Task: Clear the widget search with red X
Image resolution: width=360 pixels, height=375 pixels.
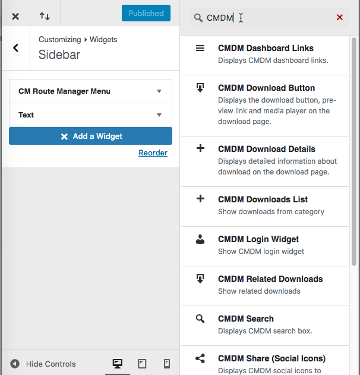Action: tap(340, 17)
